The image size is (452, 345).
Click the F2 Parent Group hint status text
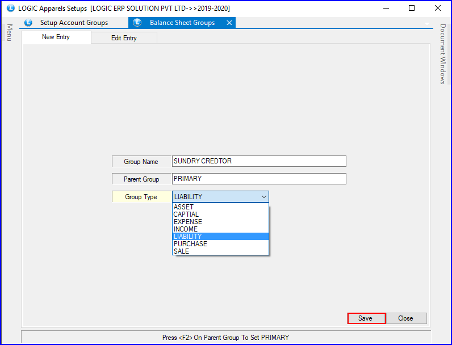click(225, 338)
